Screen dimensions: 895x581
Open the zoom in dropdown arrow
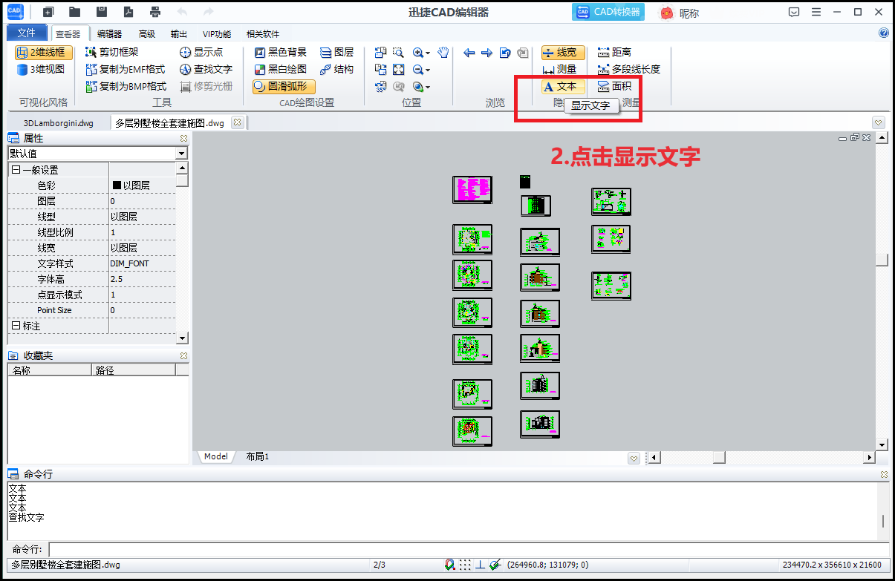pyautogui.click(x=429, y=53)
